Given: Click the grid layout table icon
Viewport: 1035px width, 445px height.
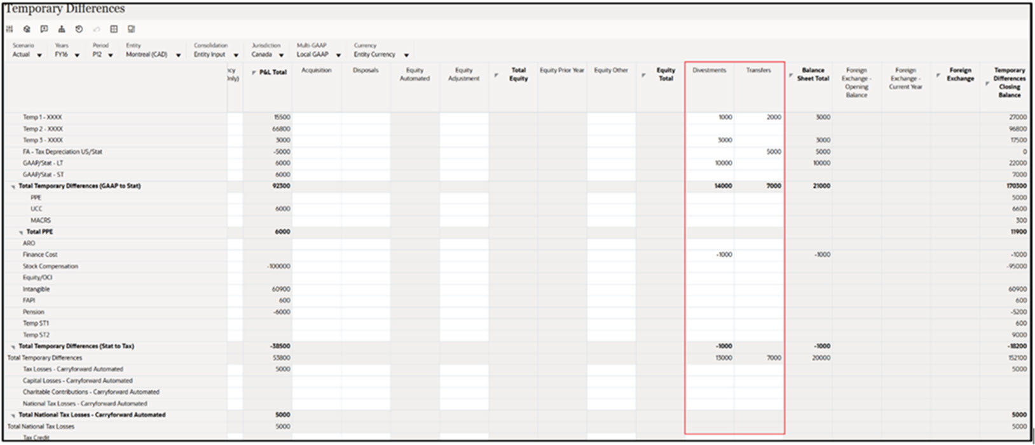Looking at the screenshot, I should [x=114, y=29].
